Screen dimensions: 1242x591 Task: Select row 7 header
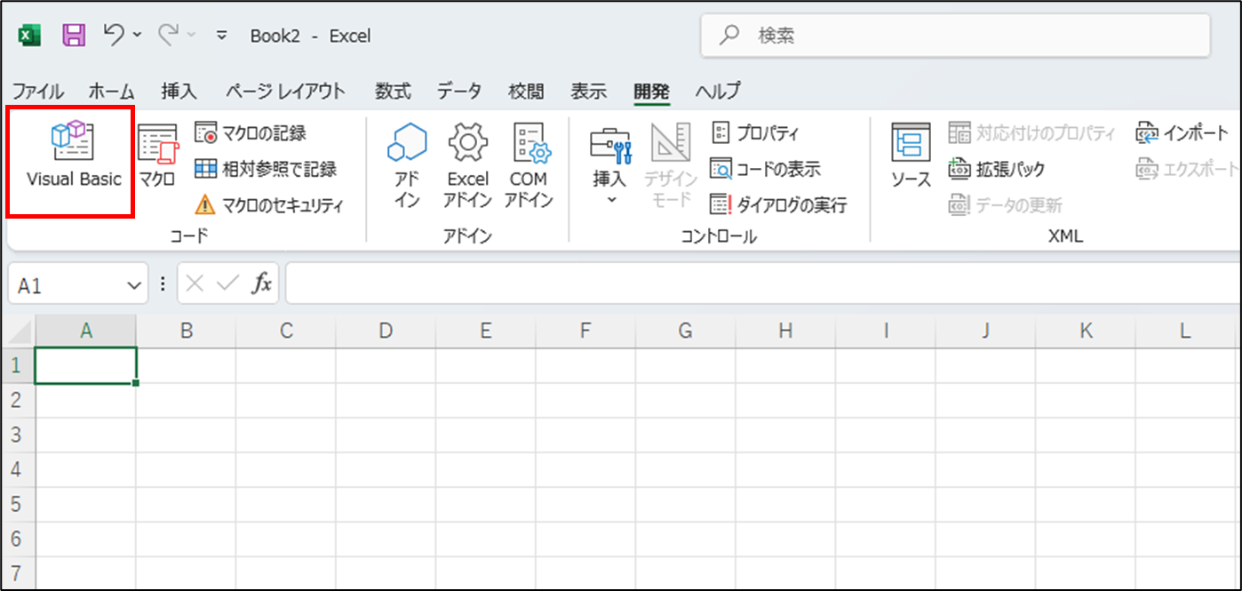pos(18,573)
